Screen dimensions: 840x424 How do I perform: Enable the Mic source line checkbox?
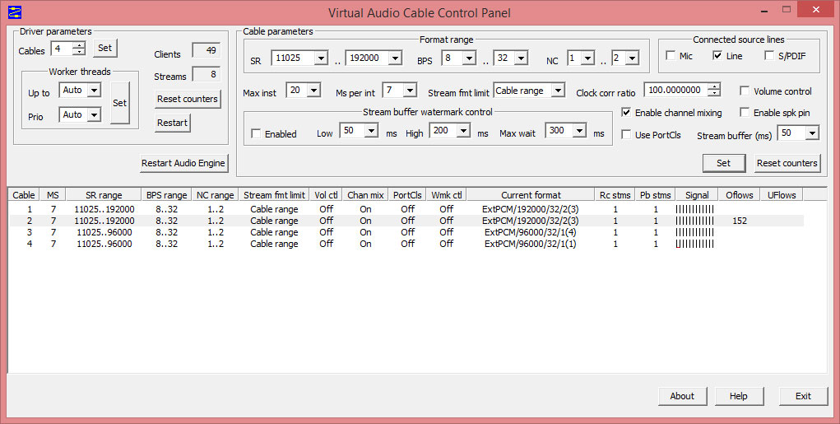pyautogui.click(x=671, y=56)
